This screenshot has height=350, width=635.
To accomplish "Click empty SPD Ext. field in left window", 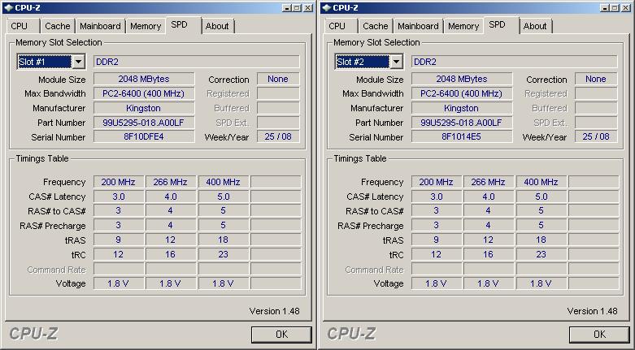I will point(278,123).
